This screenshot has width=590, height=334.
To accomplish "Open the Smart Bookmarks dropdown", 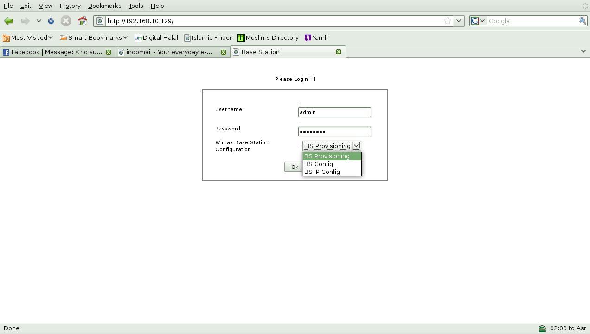I will tap(94, 37).
